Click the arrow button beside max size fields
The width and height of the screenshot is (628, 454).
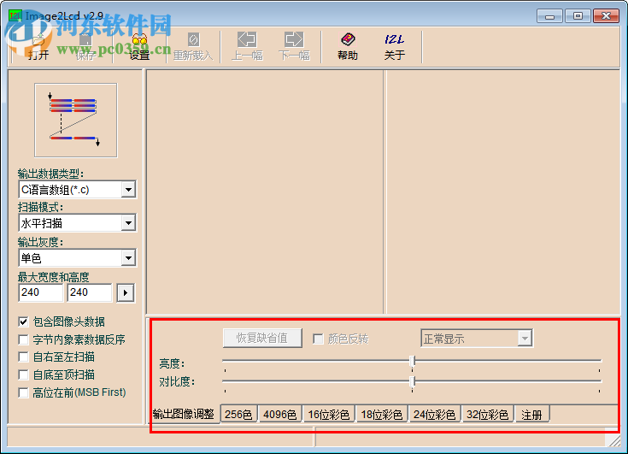126,292
